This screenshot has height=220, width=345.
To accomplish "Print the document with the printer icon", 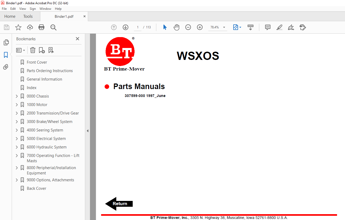I will click(41, 27).
